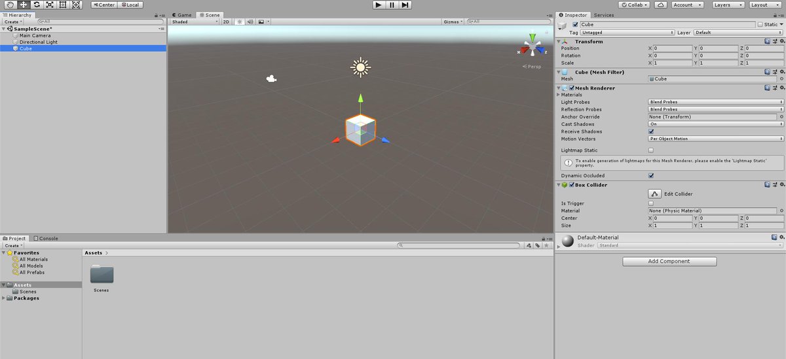Click the camera gizmo in the scene view
Screen dimensions: 786x359
point(271,78)
